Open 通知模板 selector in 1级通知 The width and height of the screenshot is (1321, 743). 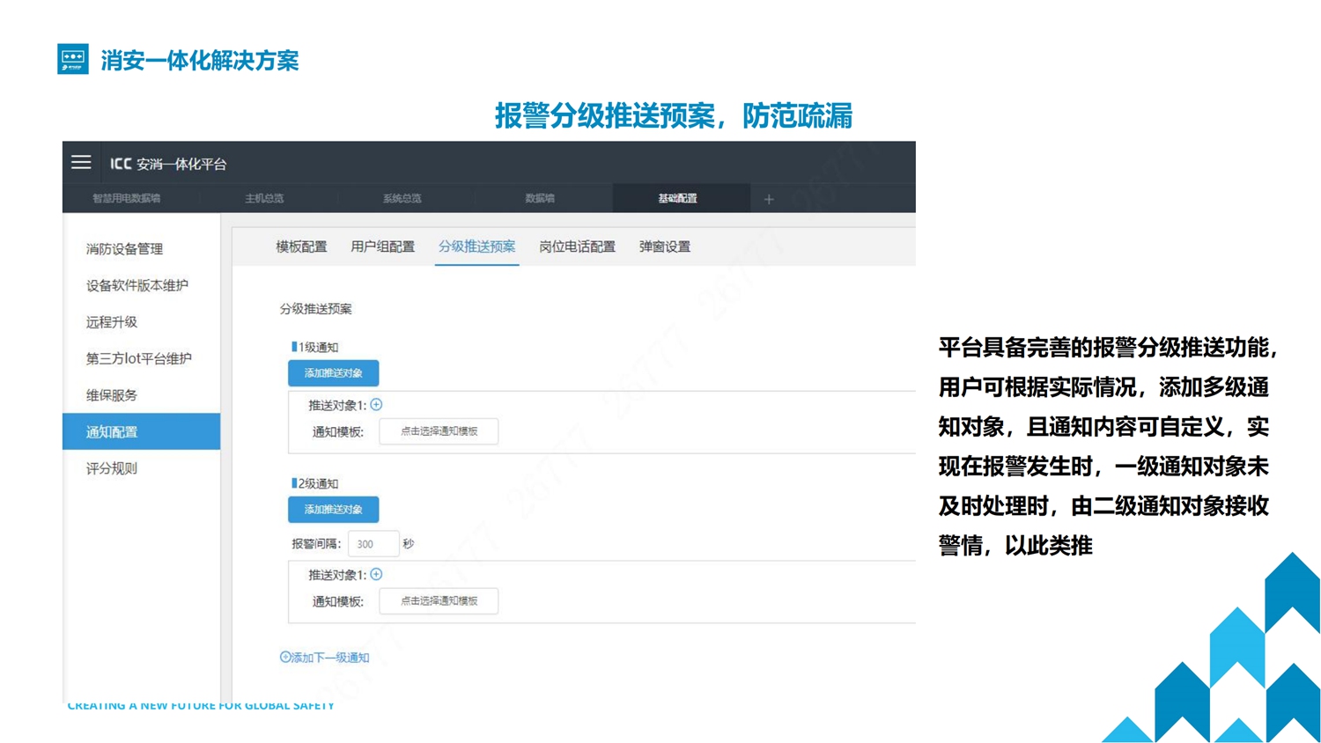439,431
